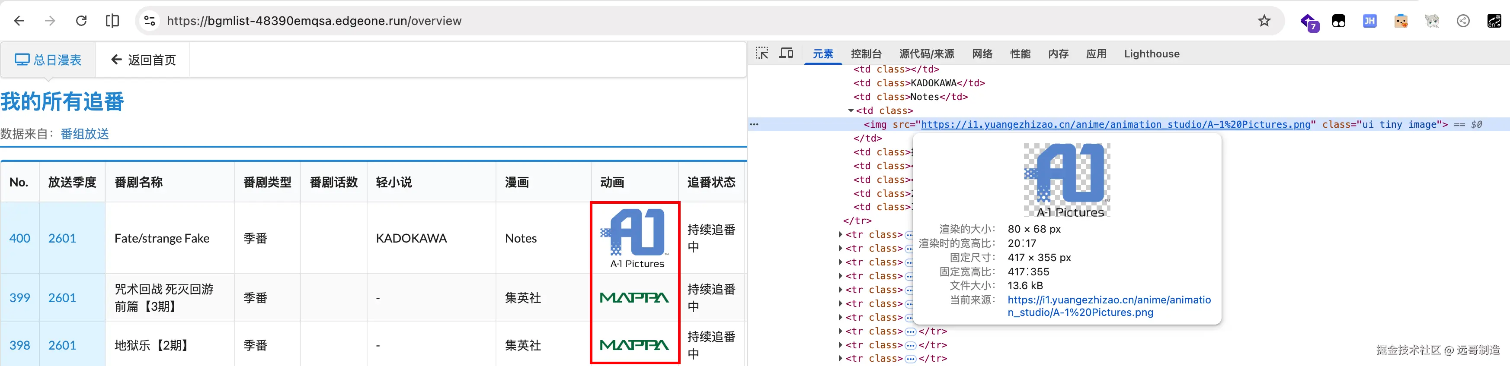Click the ellipsis beside the selected img node
Screen dimensions: 1510x366
pos(755,125)
